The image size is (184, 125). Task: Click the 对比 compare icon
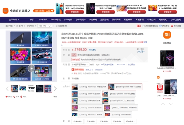click(21, 97)
